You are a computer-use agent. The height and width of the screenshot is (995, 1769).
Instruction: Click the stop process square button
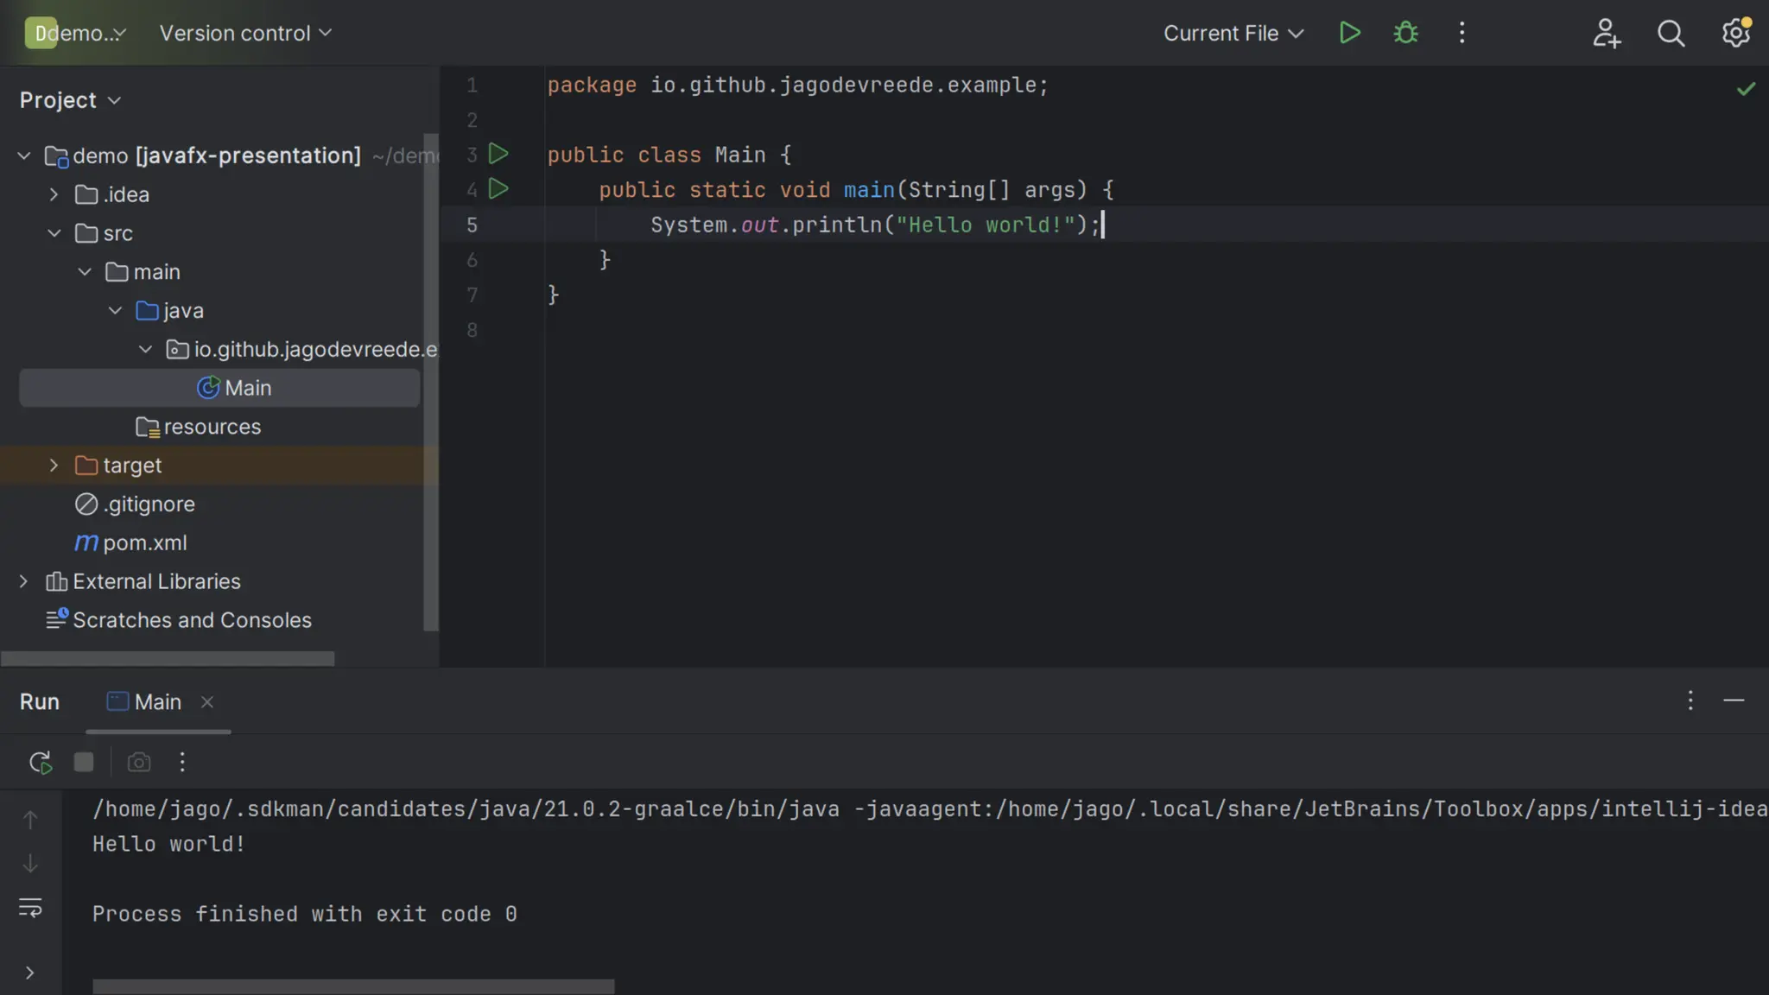[84, 762]
